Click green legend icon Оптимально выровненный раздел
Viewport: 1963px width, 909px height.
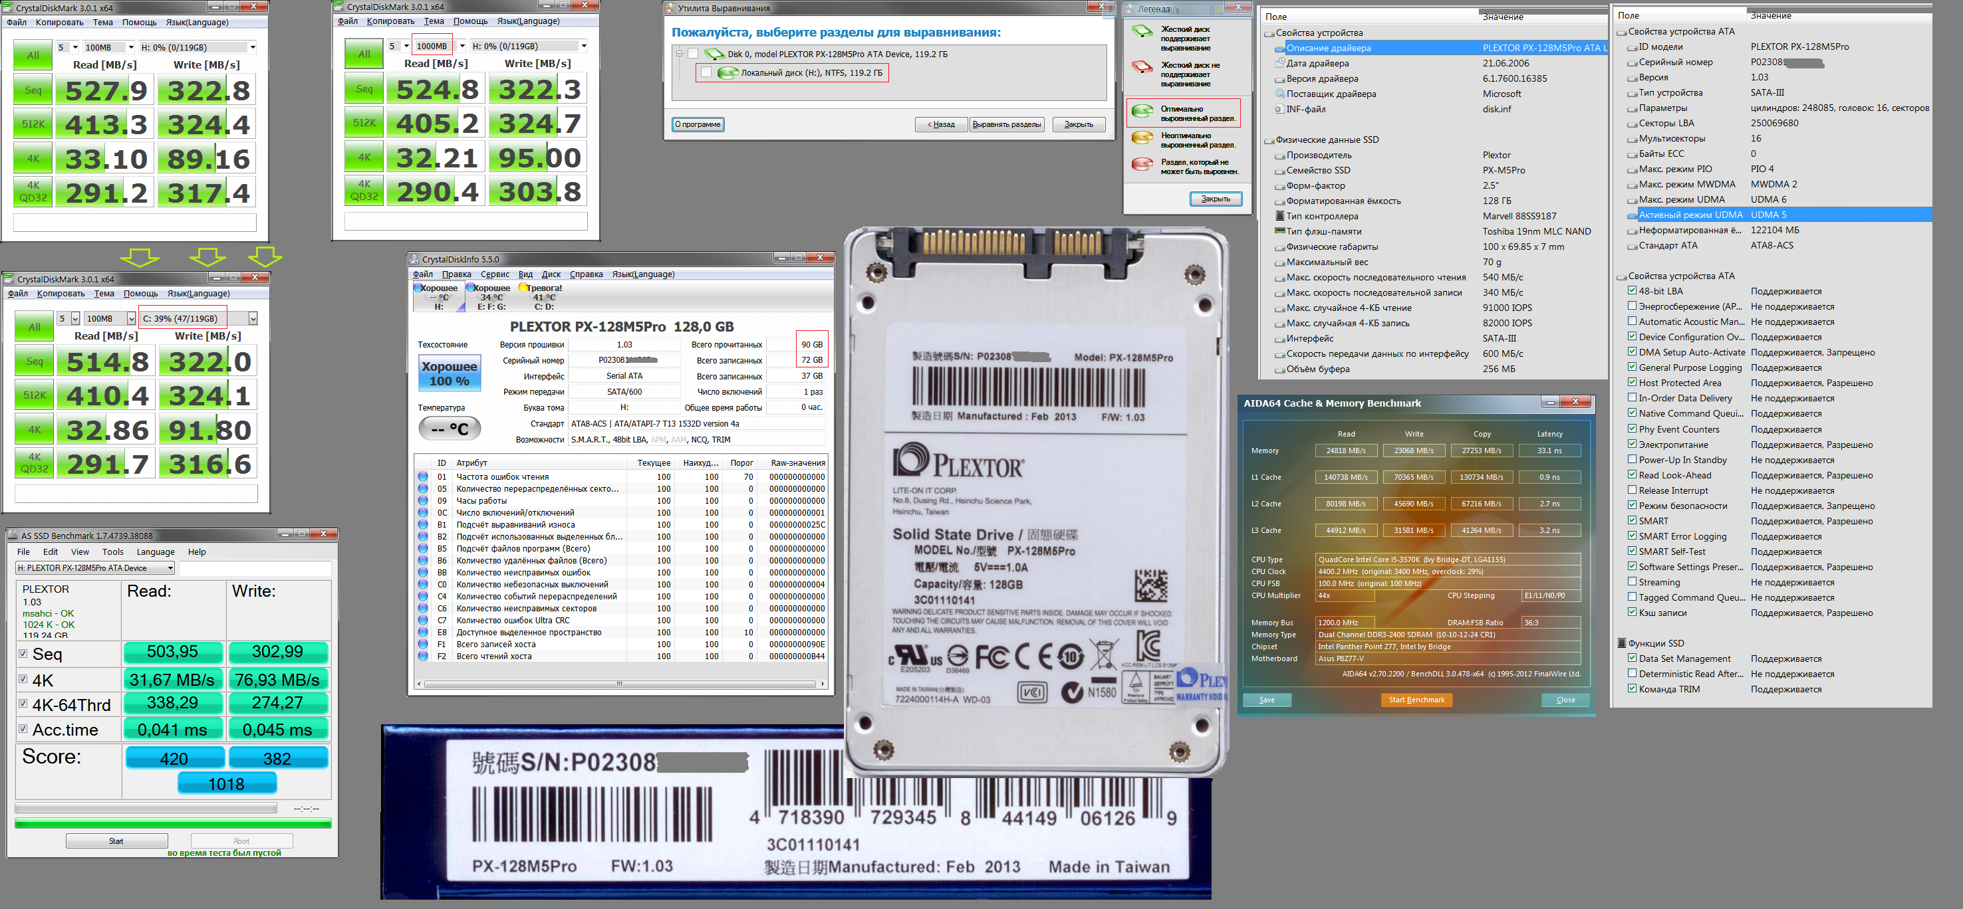(x=1142, y=112)
